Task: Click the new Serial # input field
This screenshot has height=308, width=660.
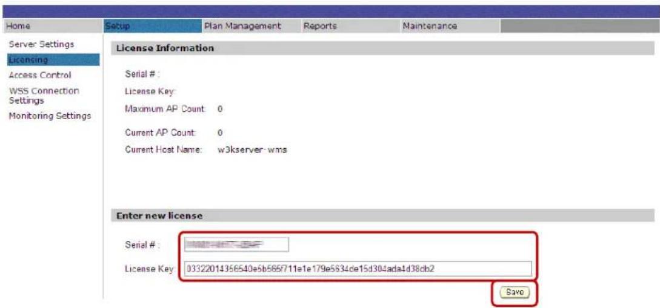Action: coord(236,244)
